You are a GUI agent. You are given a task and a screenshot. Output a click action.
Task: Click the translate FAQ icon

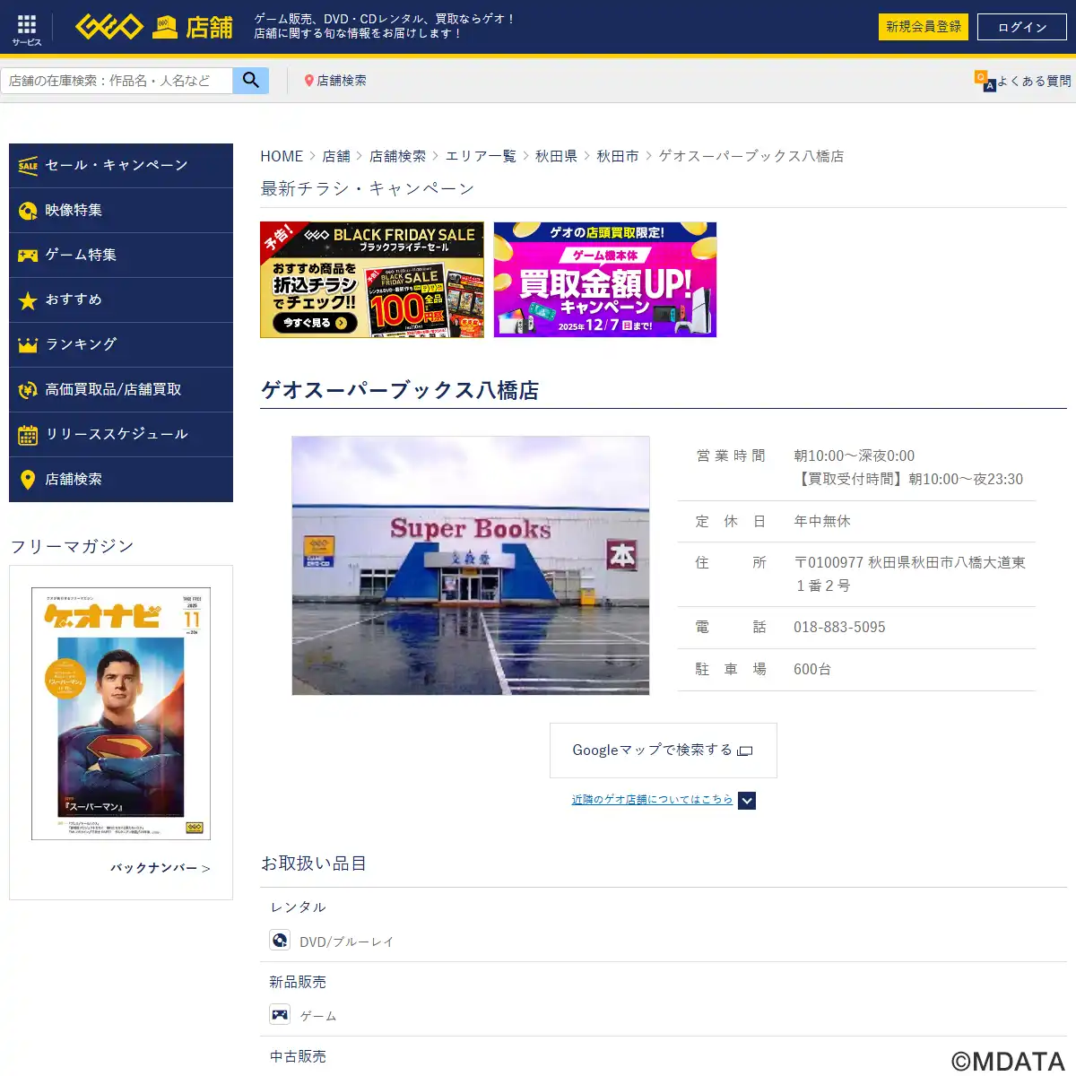coord(985,81)
